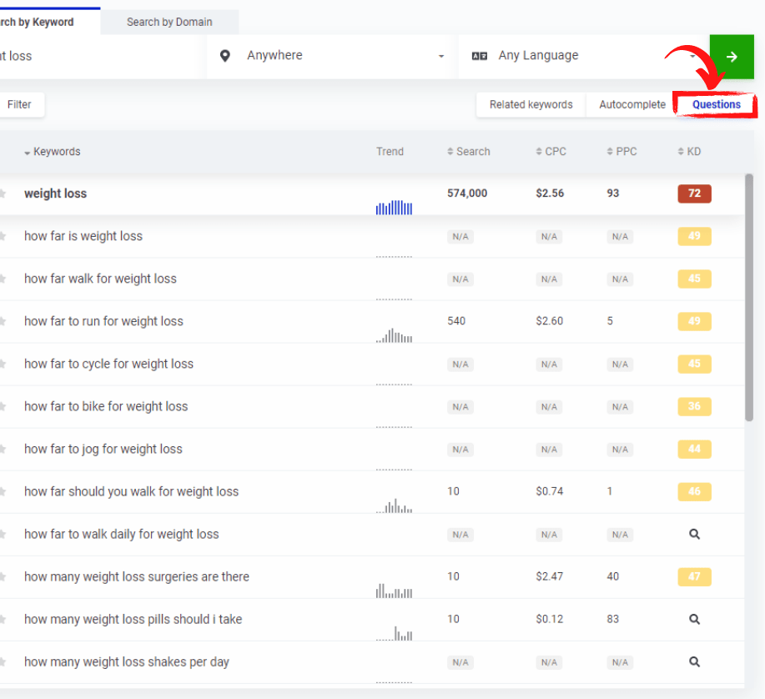Click trend chart for 'how far to run'
The height and width of the screenshot is (699, 765).
coord(394,335)
